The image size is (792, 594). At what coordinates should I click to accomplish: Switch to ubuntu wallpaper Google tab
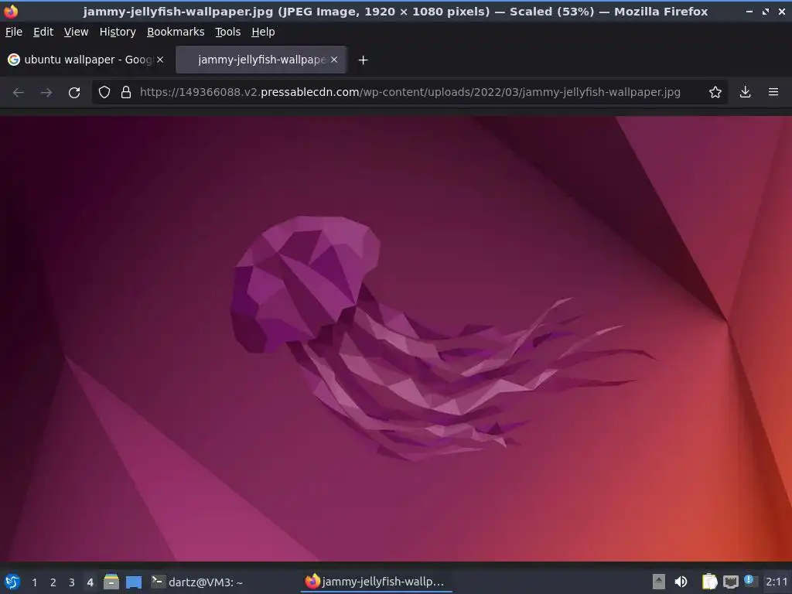[86, 60]
